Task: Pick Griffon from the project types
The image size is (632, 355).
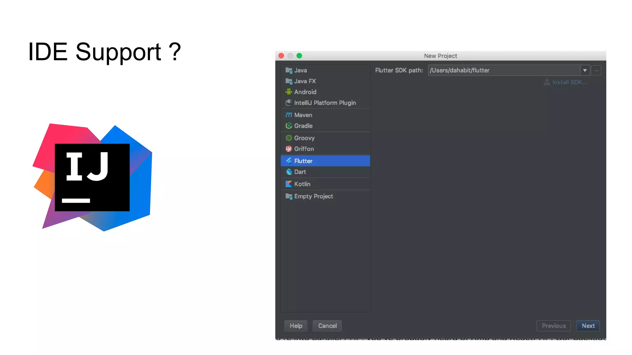Action: click(x=325, y=149)
